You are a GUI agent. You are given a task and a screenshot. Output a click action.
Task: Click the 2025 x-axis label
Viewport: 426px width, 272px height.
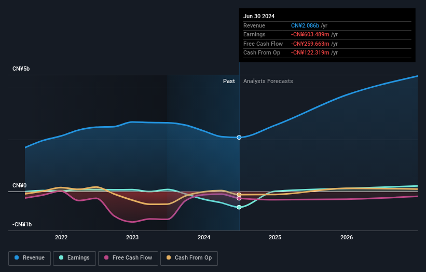(x=275, y=238)
